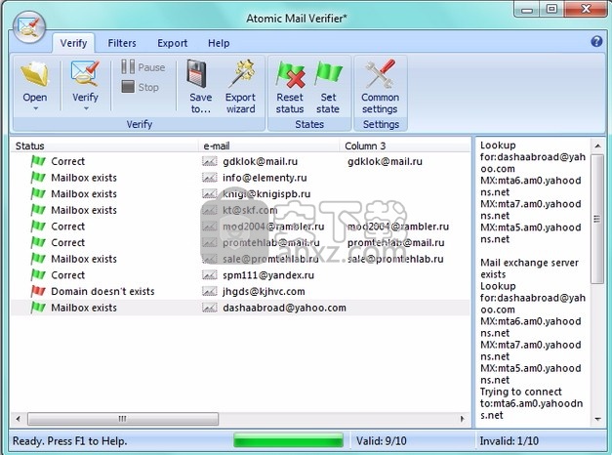This screenshot has width=612, height=455.
Task: Click the log panel scroll down arrow
Action: [x=597, y=419]
